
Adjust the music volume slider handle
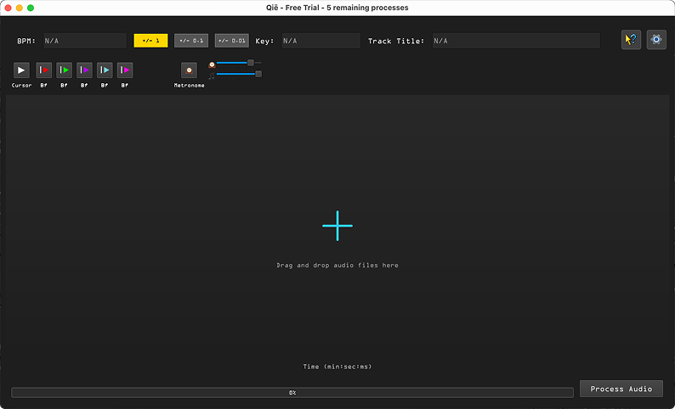tap(258, 75)
